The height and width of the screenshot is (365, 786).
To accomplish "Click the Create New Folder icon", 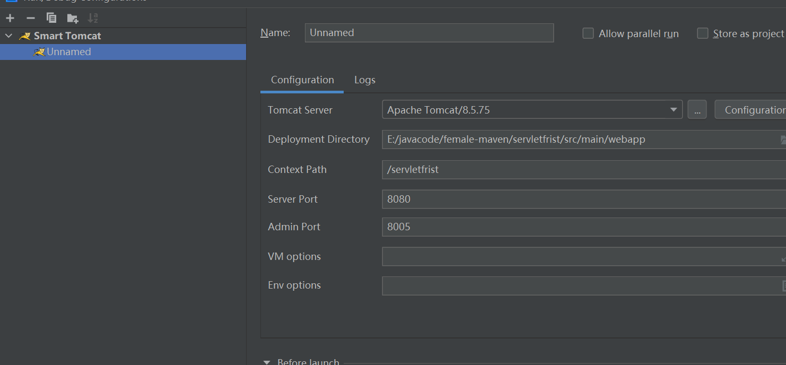I will coord(73,19).
